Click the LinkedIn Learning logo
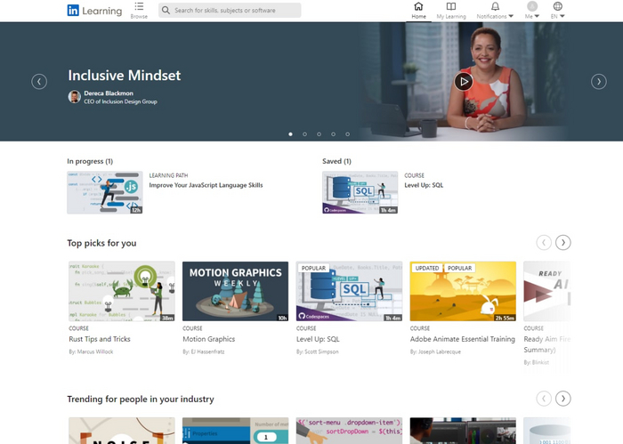 (94, 11)
